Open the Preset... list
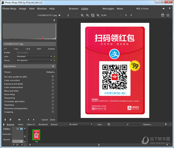This screenshot has width=174, height=148. (x=8, y=72)
